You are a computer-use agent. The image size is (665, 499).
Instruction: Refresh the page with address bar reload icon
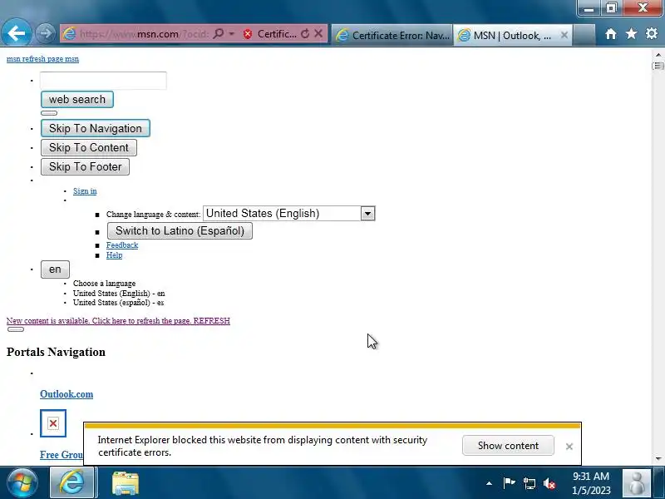point(305,33)
